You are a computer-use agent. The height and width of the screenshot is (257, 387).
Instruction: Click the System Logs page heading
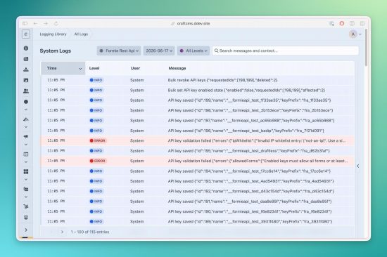(x=56, y=51)
